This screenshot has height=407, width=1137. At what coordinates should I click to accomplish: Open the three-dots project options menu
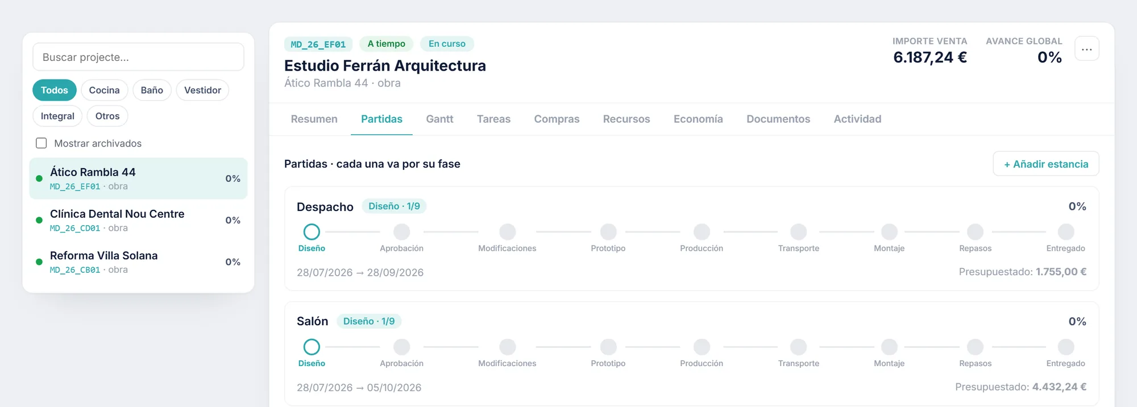1086,49
